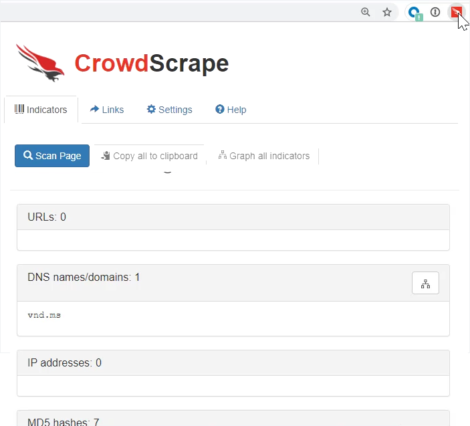
Task: Click the IP addresses: 0 heading
Action: (233, 362)
